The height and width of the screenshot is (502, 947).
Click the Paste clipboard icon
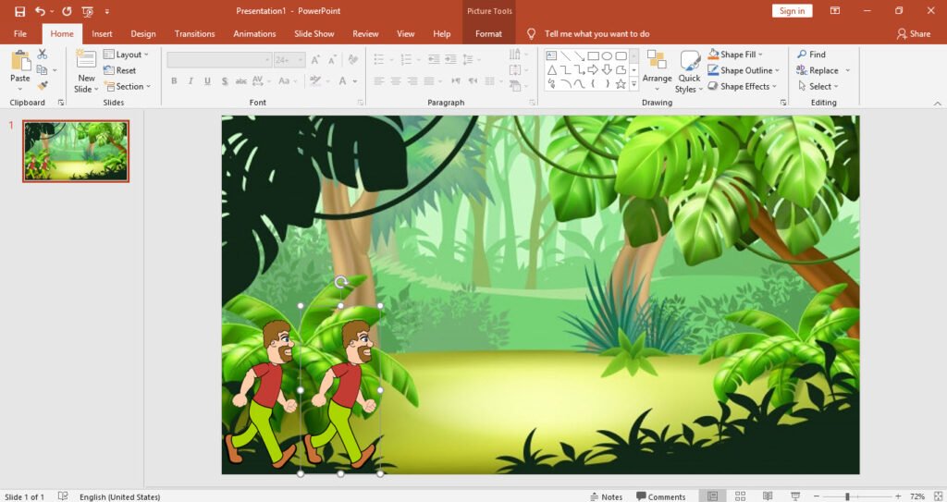[20, 62]
